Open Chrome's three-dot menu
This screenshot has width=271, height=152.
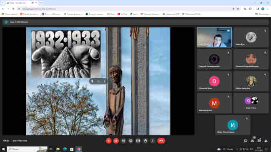[x=268, y=9]
